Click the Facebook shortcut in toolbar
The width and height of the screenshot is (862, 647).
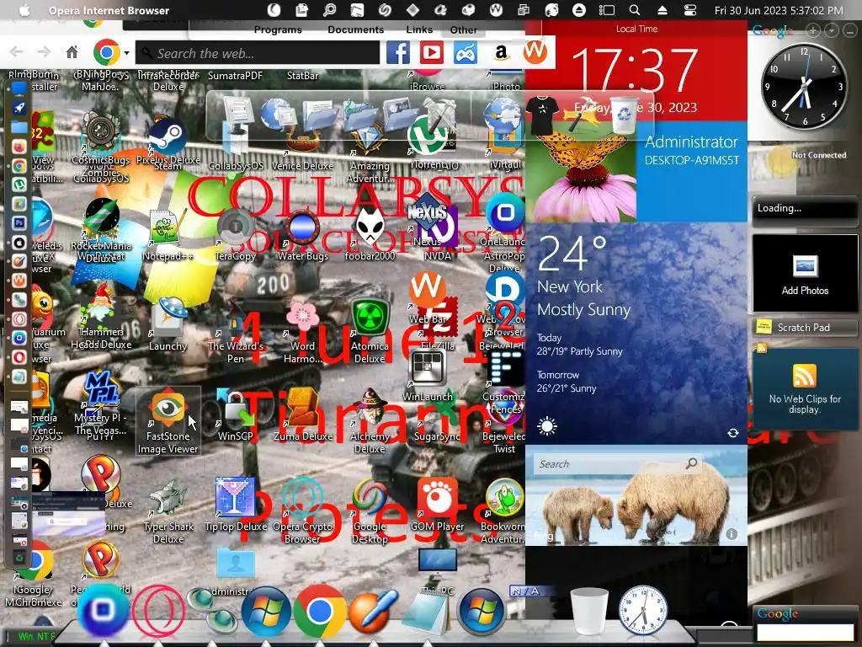(x=397, y=53)
